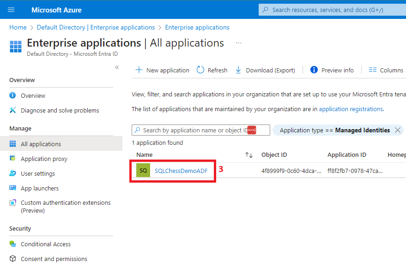The width and height of the screenshot is (406, 273).
Task: Open Overview in the sidebar
Action: click(33, 95)
